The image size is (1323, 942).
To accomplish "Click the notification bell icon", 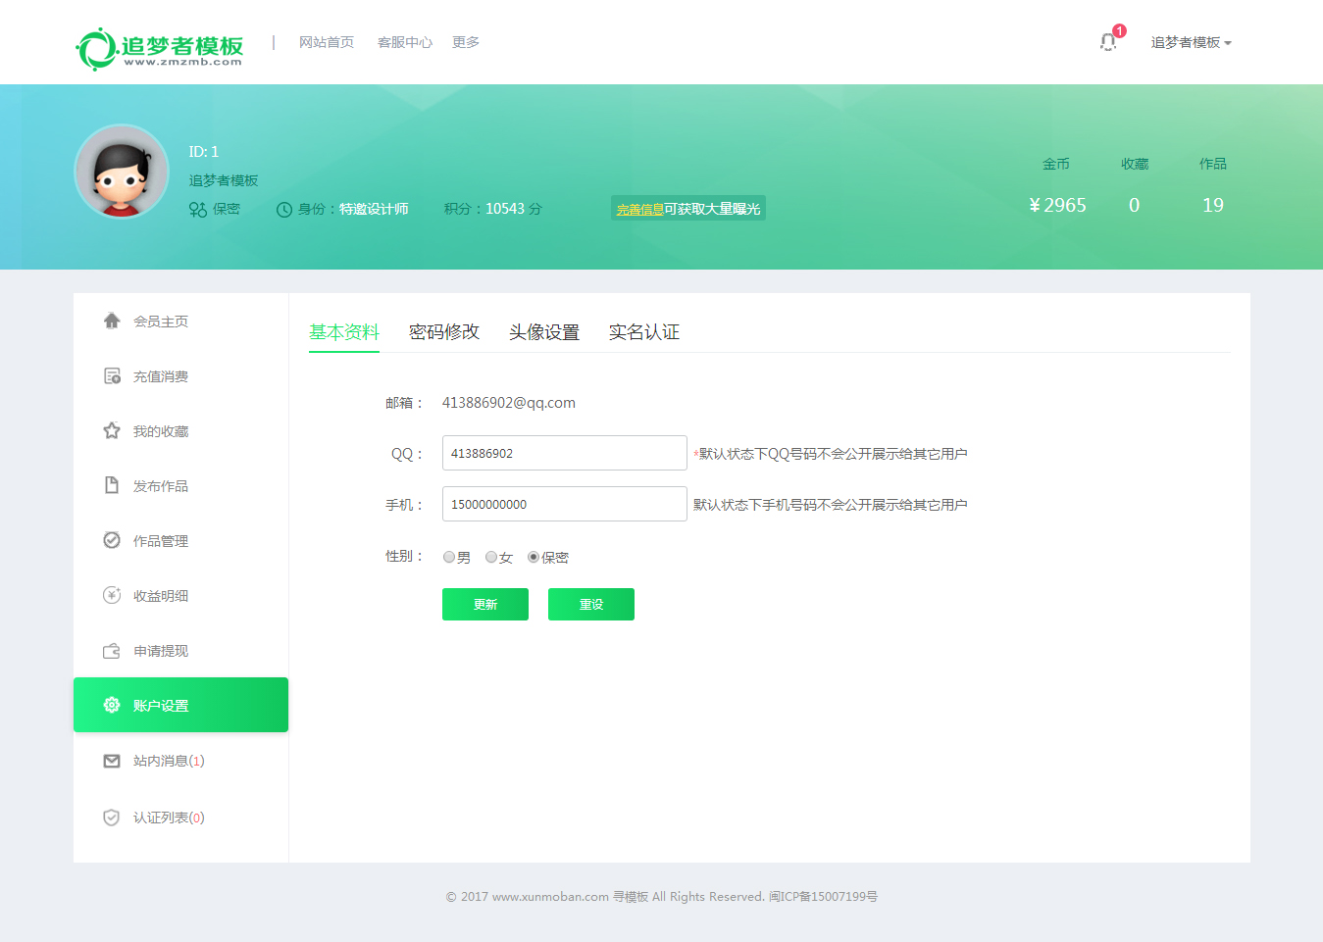I will 1107,42.
